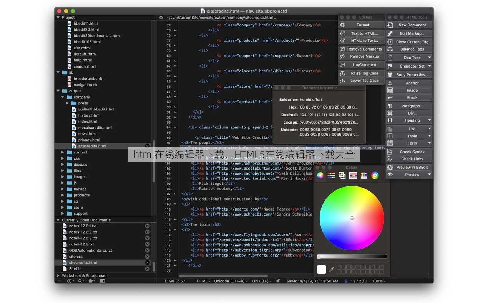The image size is (488, 303).
Task: Collapse the Currently Open Documents section
Action: tap(58, 220)
